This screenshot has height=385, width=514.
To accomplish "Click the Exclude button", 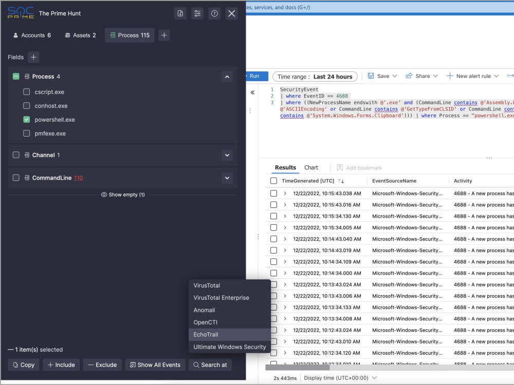I will [x=102, y=365].
